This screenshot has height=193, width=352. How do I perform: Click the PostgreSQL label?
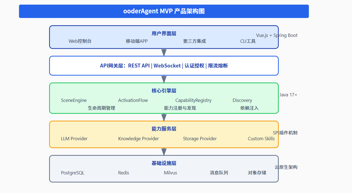point(73,173)
